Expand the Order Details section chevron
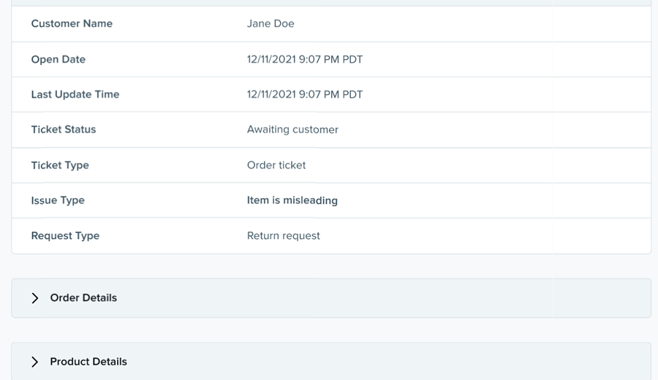The image size is (658, 380). click(x=35, y=298)
